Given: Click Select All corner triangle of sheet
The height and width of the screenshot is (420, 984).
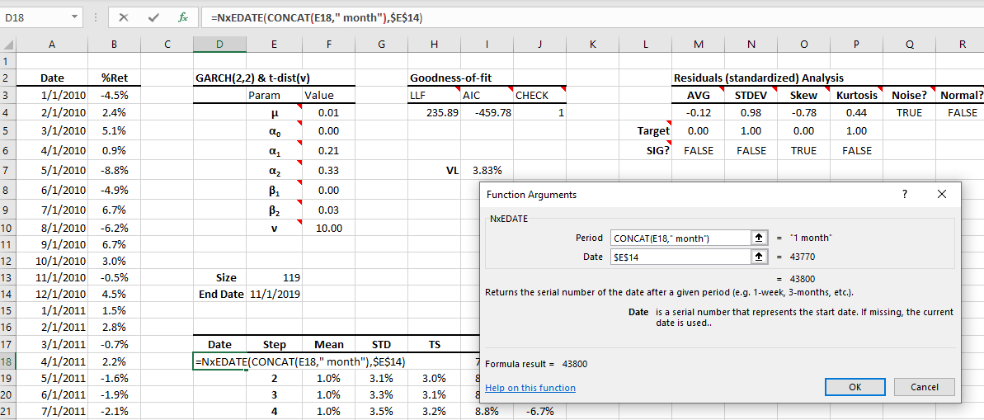Looking at the screenshot, I should pyautogui.click(x=9, y=45).
